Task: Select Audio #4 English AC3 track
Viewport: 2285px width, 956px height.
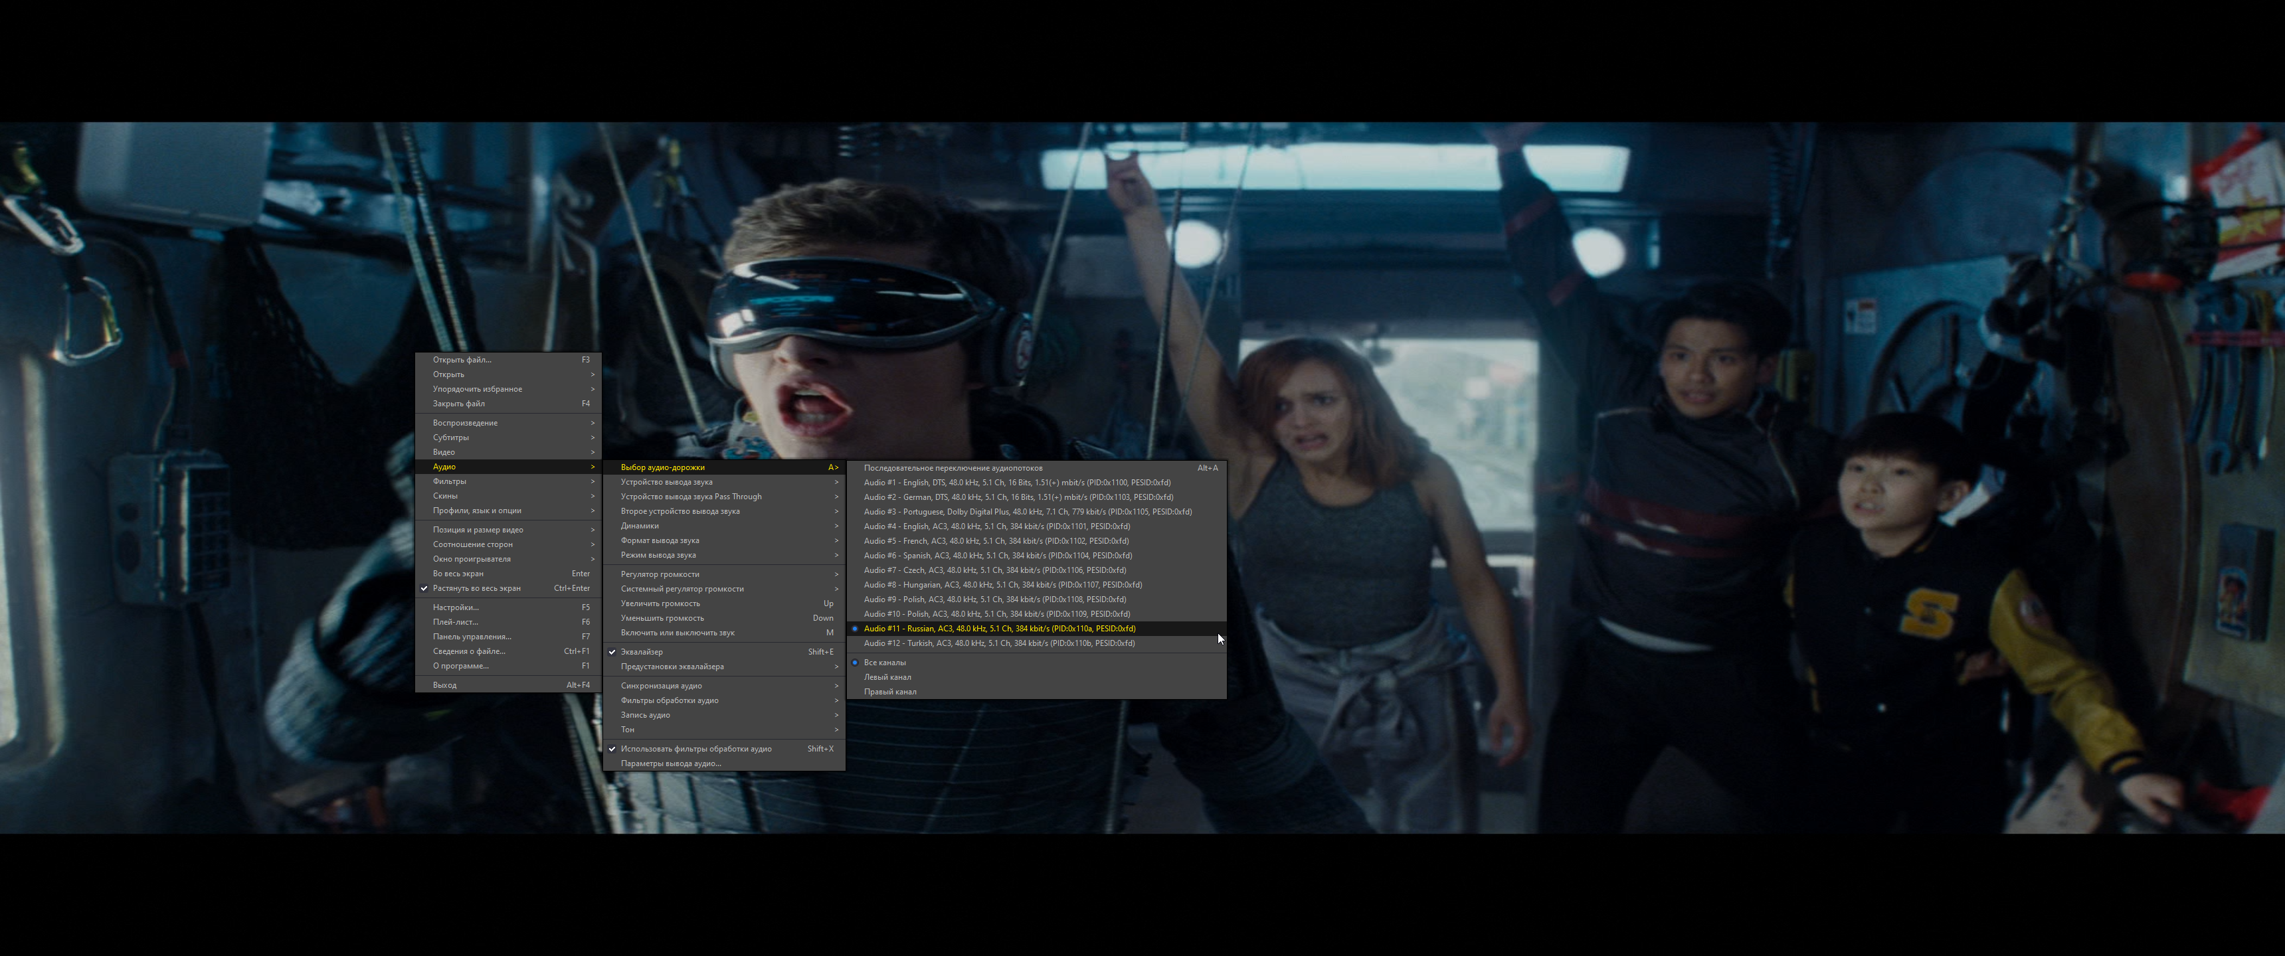Action: point(1037,526)
